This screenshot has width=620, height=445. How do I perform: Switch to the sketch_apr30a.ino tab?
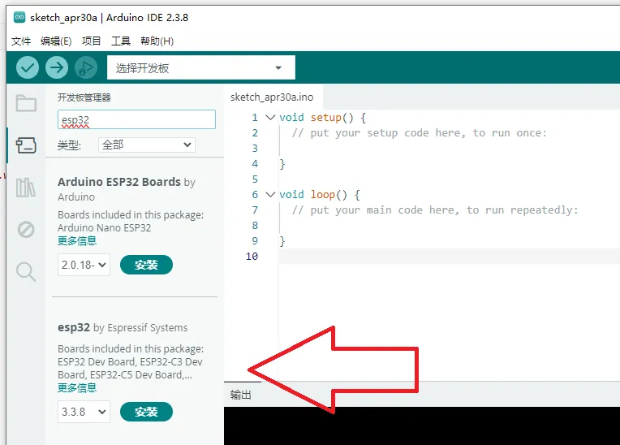click(x=272, y=97)
